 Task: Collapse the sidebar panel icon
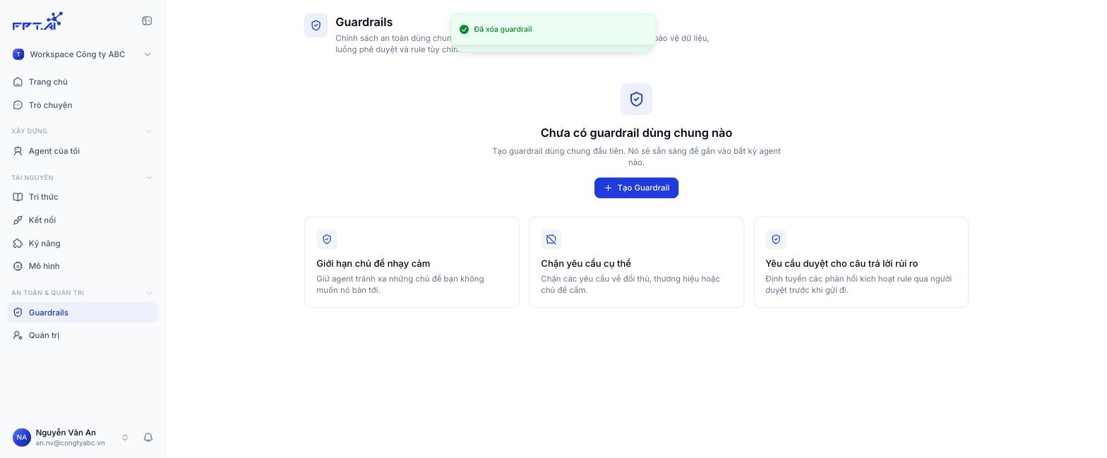coord(147,21)
